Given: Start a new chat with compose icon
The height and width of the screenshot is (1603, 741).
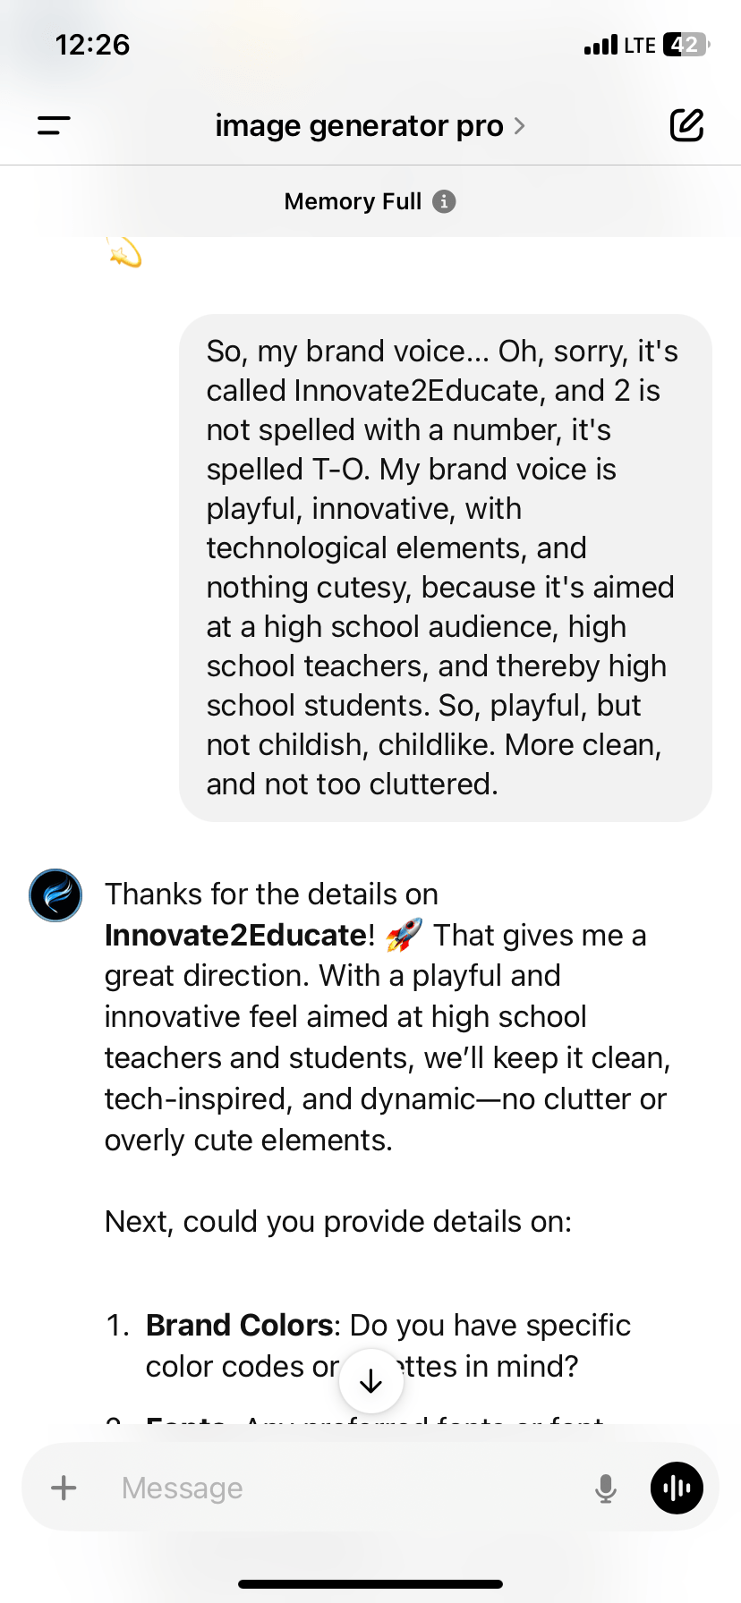Looking at the screenshot, I should [x=686, y=126].
